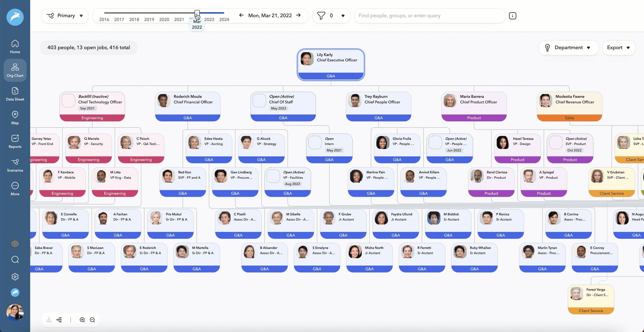Image resolution: width=644 pixels, height=332 pixels.
Task: Open the Reports panel
Action: 15,141
